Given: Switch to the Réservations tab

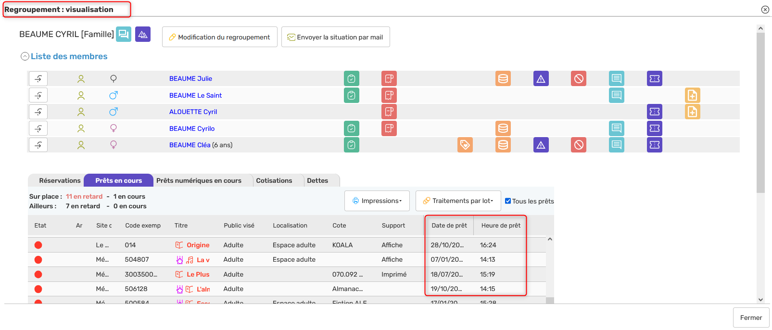Looking at the screenshot, I should pyautogui.click(x=60, y=180).
